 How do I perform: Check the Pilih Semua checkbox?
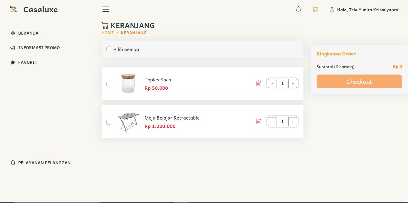pos(109,49)
